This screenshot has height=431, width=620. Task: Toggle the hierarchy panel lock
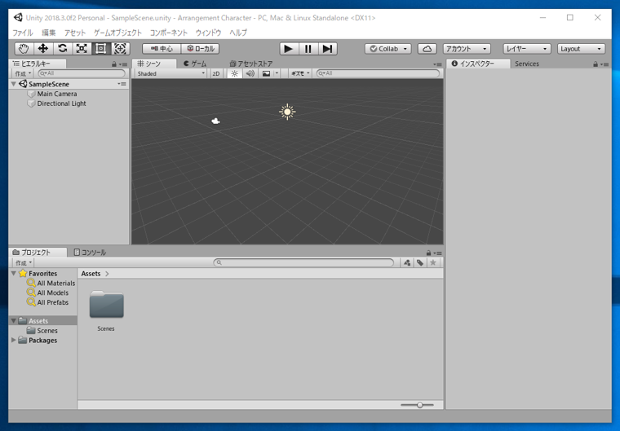pos(114,64)
